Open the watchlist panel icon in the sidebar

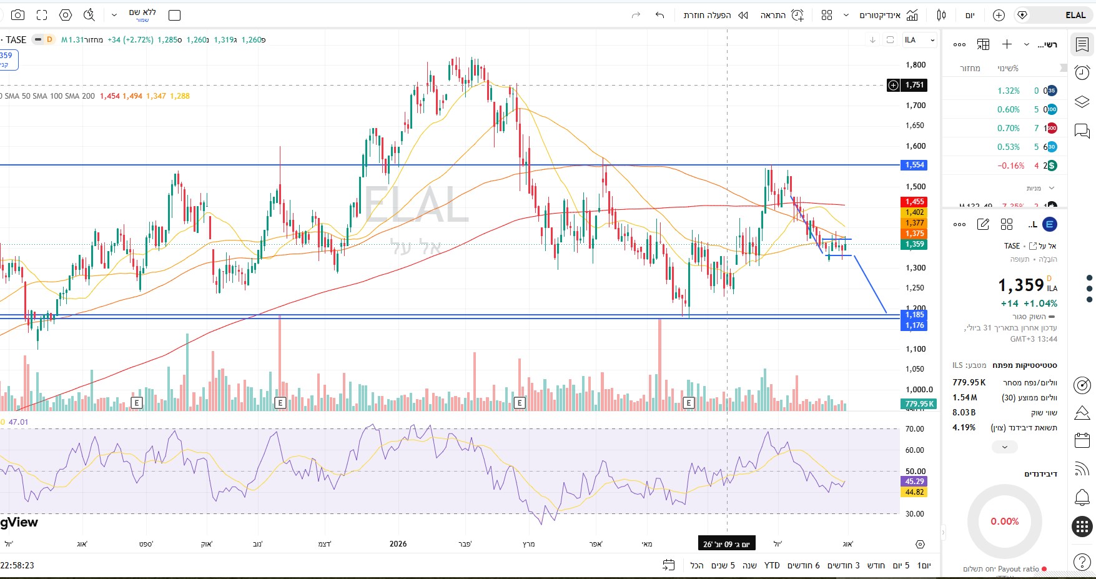click(x=1082, y=44)
